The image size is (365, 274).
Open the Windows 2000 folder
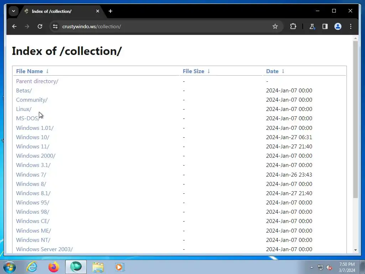click(x=36, y=156)
